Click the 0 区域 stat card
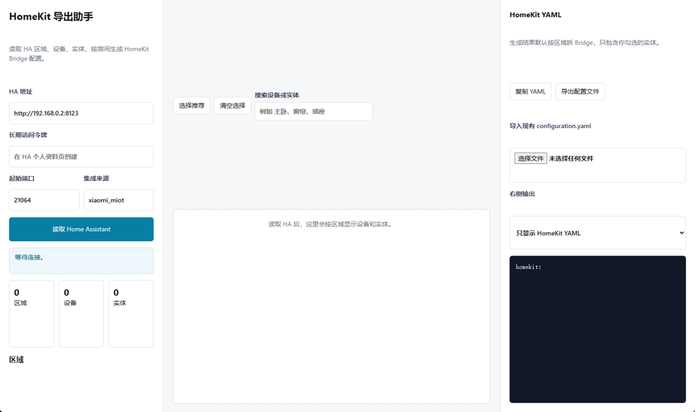 31,314
